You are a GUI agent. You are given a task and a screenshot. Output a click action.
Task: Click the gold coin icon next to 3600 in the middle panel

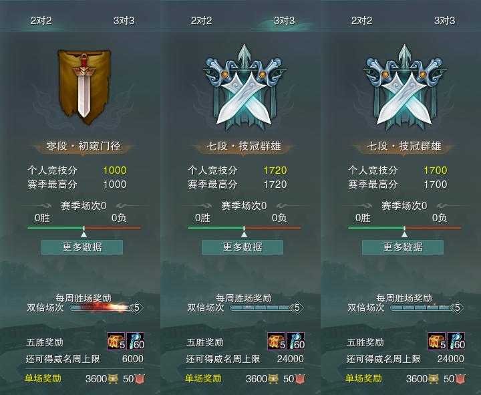(273, 379)
